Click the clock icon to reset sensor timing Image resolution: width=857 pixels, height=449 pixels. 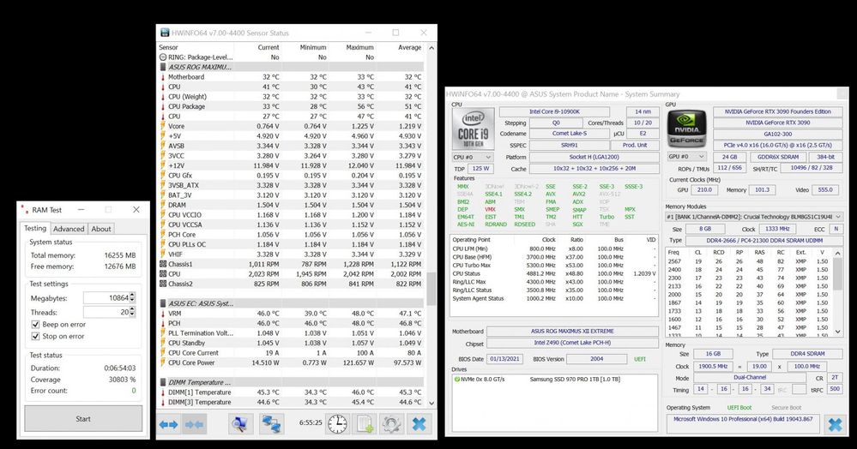(x=337, y=424)
